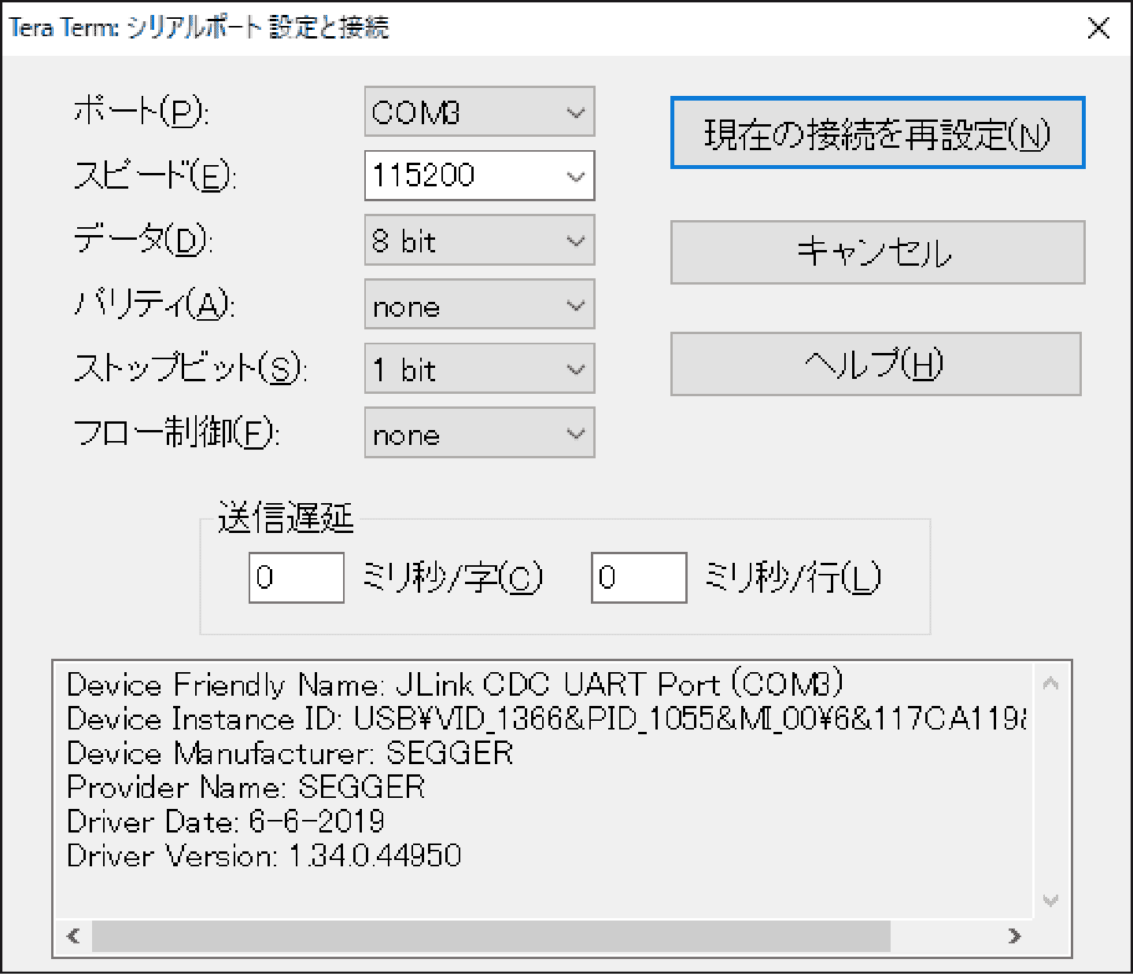Open the Port (COM3) dropdown

478,112
